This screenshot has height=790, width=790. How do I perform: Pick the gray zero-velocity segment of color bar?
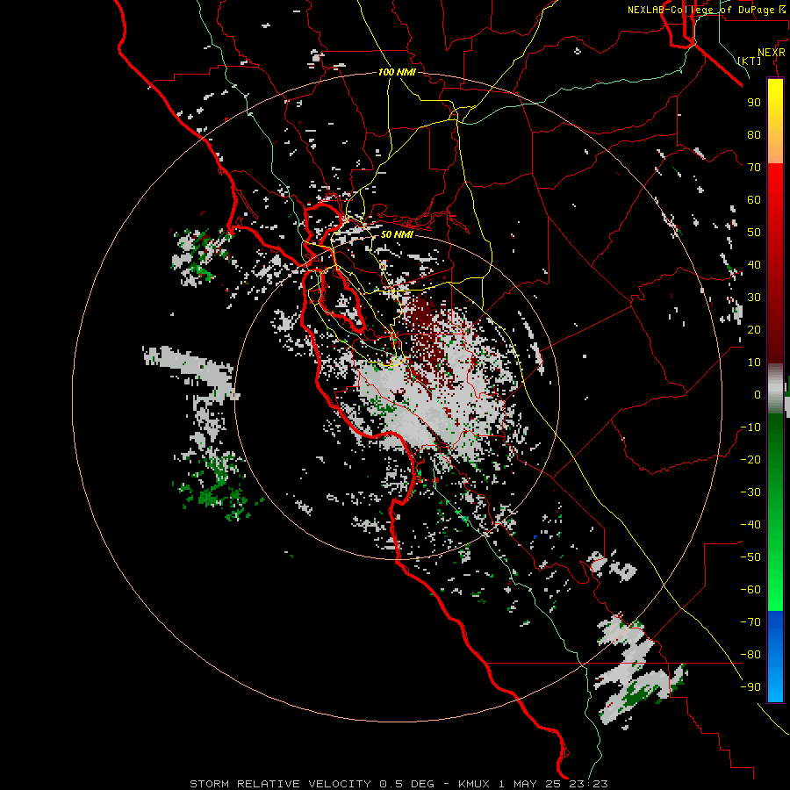point(775,389)
